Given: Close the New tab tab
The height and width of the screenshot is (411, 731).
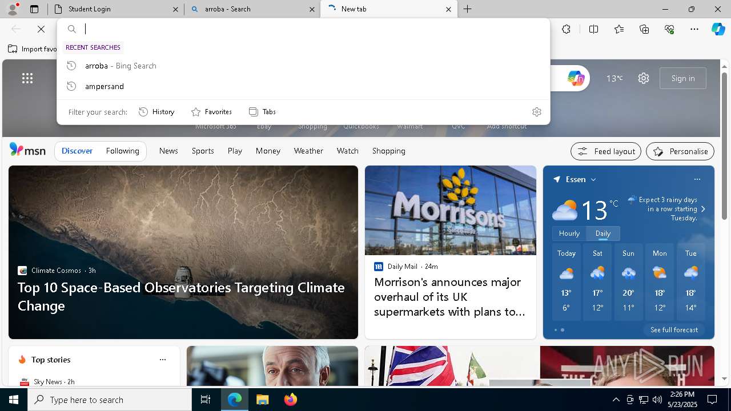Looking at the screenshot, I should click(x=448, y=9).
